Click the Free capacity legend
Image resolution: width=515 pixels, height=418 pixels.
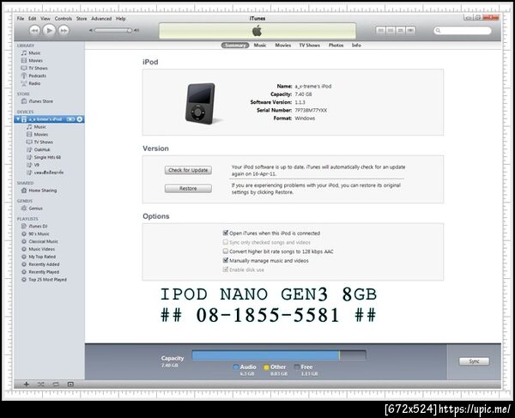pyautogui.click(x=303, y=367)
